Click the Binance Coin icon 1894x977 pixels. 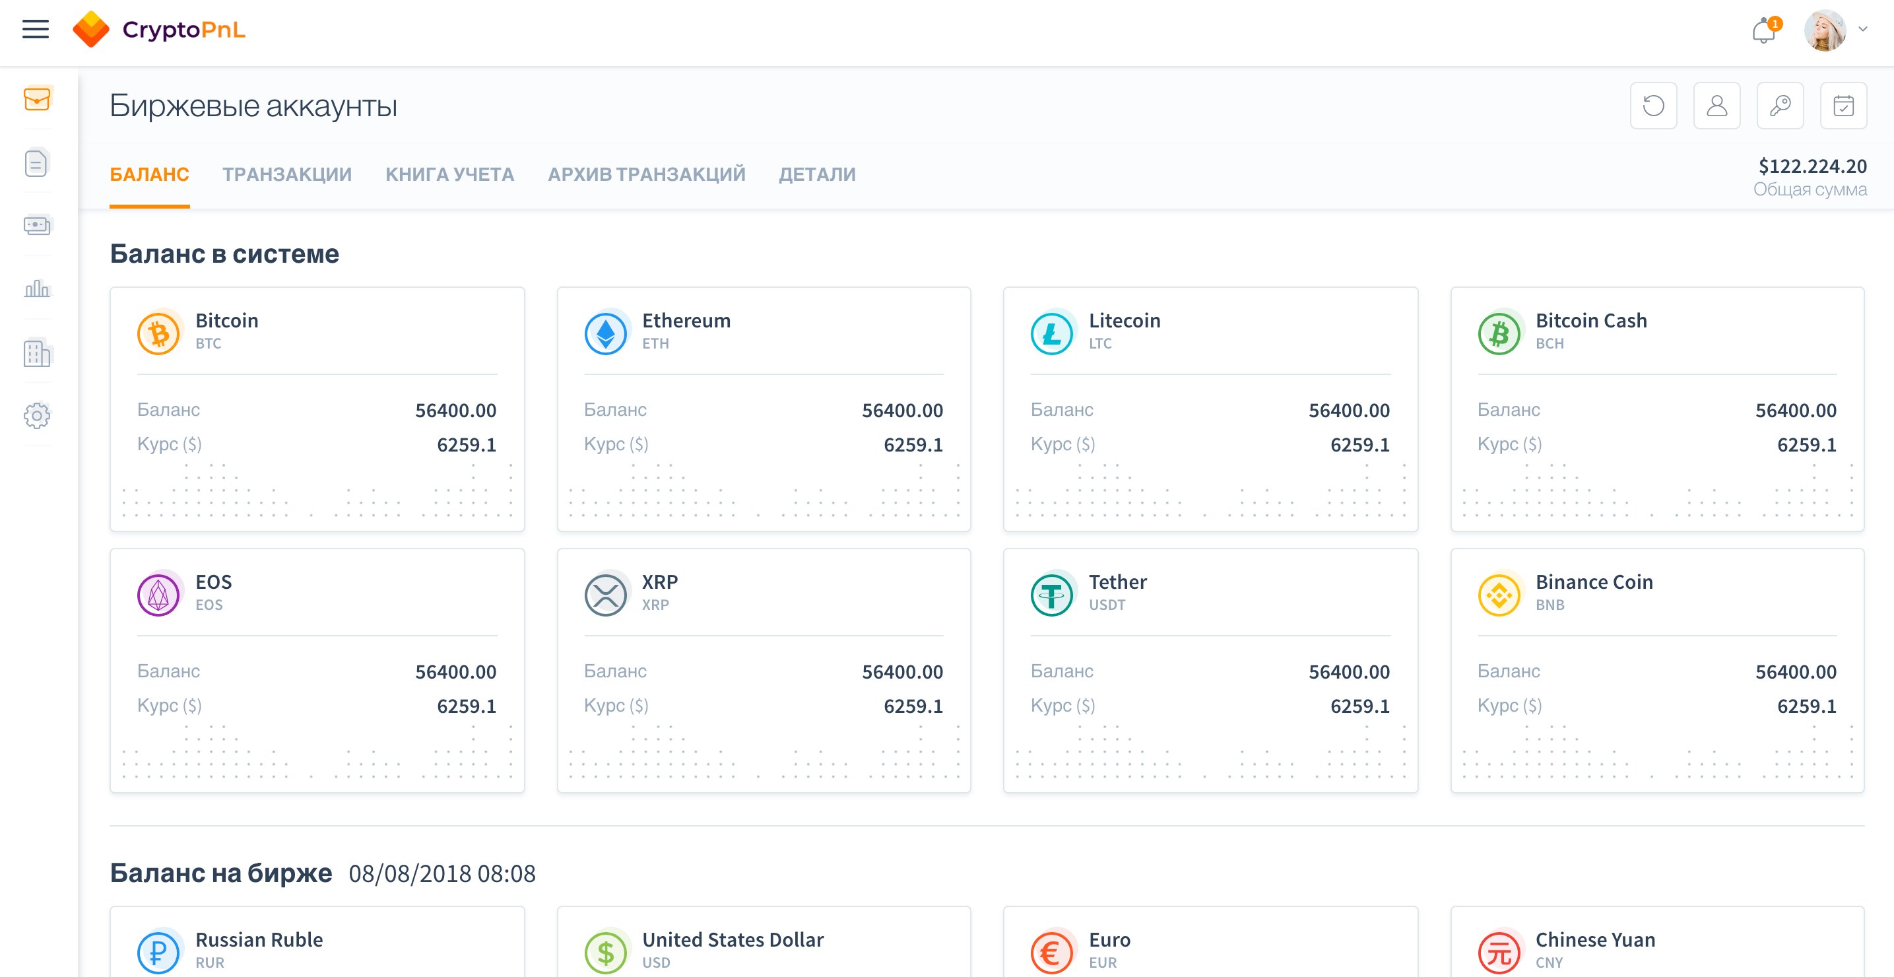tap(1499, 595)
